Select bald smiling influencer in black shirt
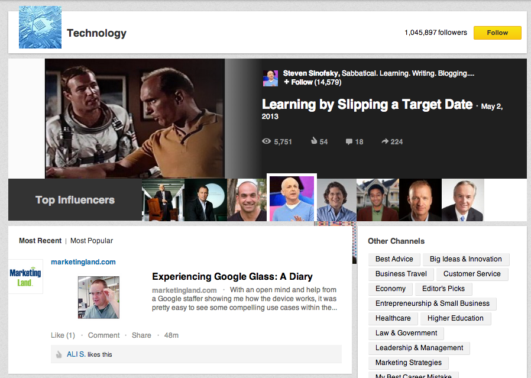Screen dimensions: 531x378 [x=247, y=200]
